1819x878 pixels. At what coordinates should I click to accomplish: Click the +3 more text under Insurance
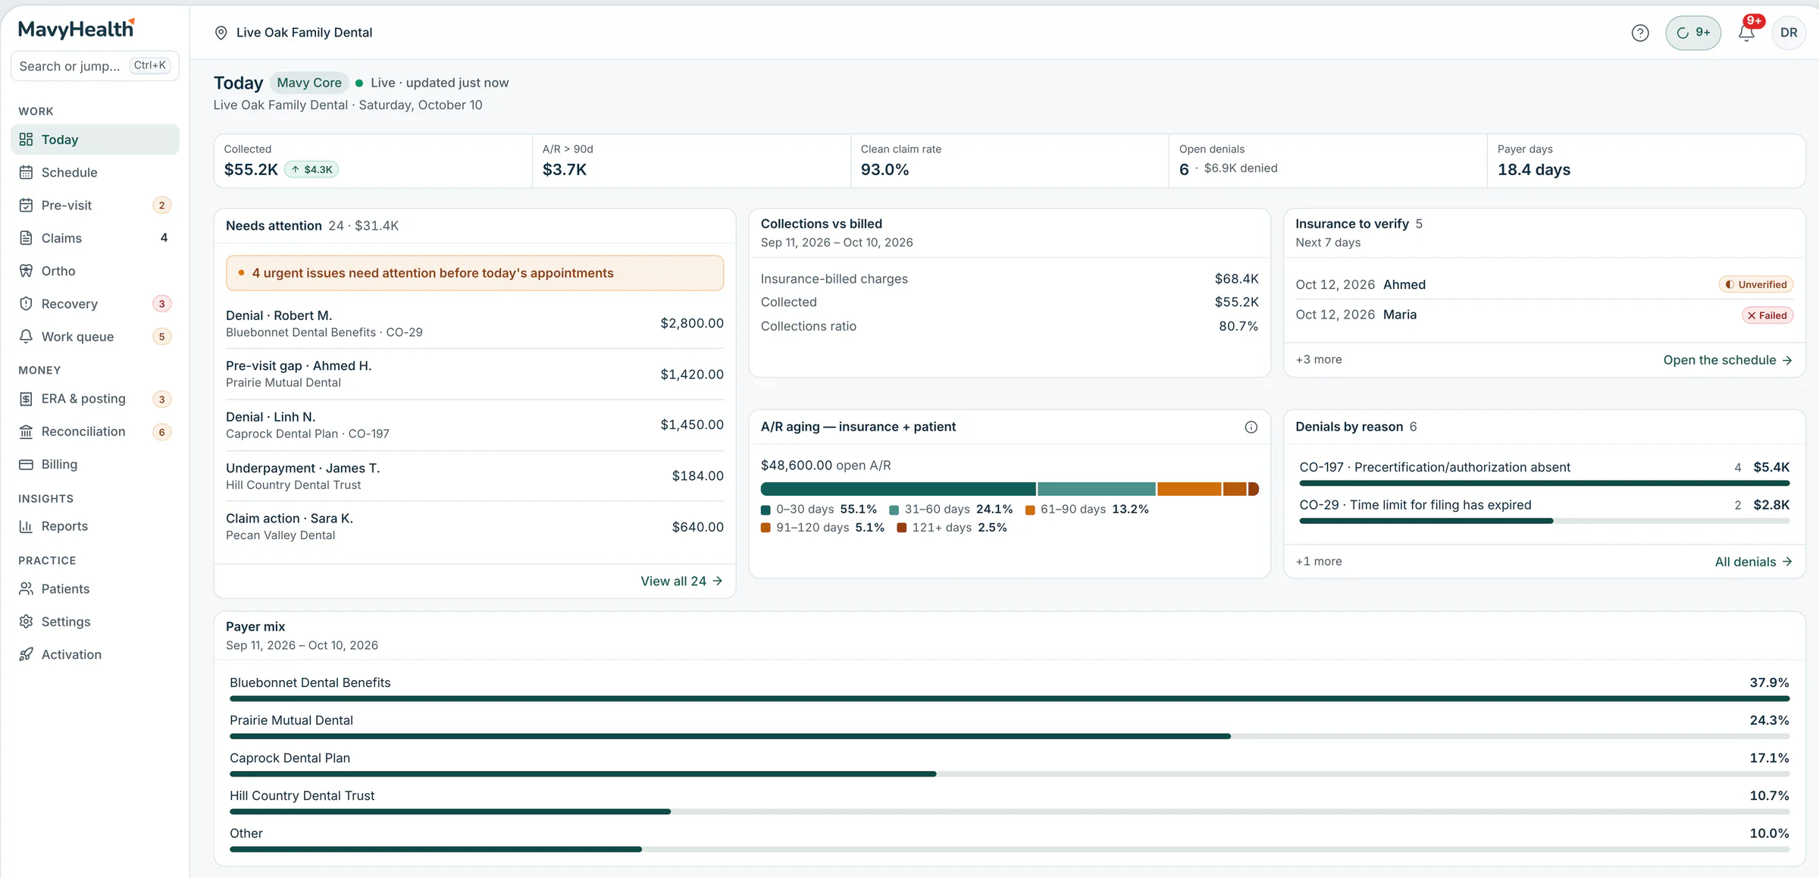click(1319, 359)
